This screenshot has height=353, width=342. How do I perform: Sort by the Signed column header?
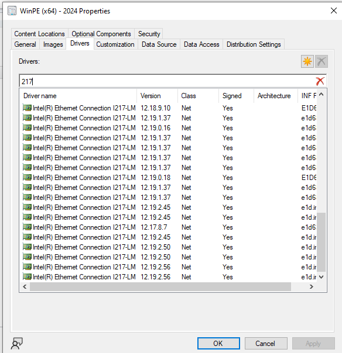click(236, 96)
